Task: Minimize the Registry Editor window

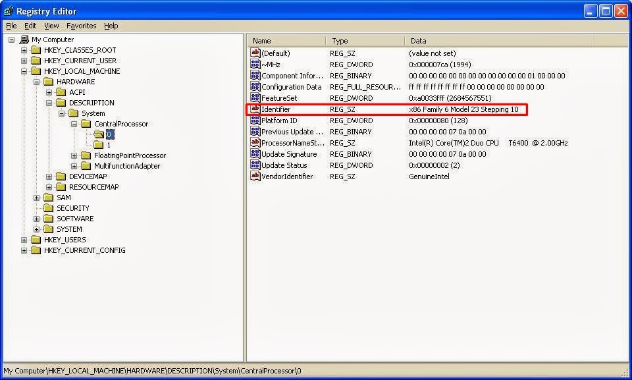Action: [591, 11]
